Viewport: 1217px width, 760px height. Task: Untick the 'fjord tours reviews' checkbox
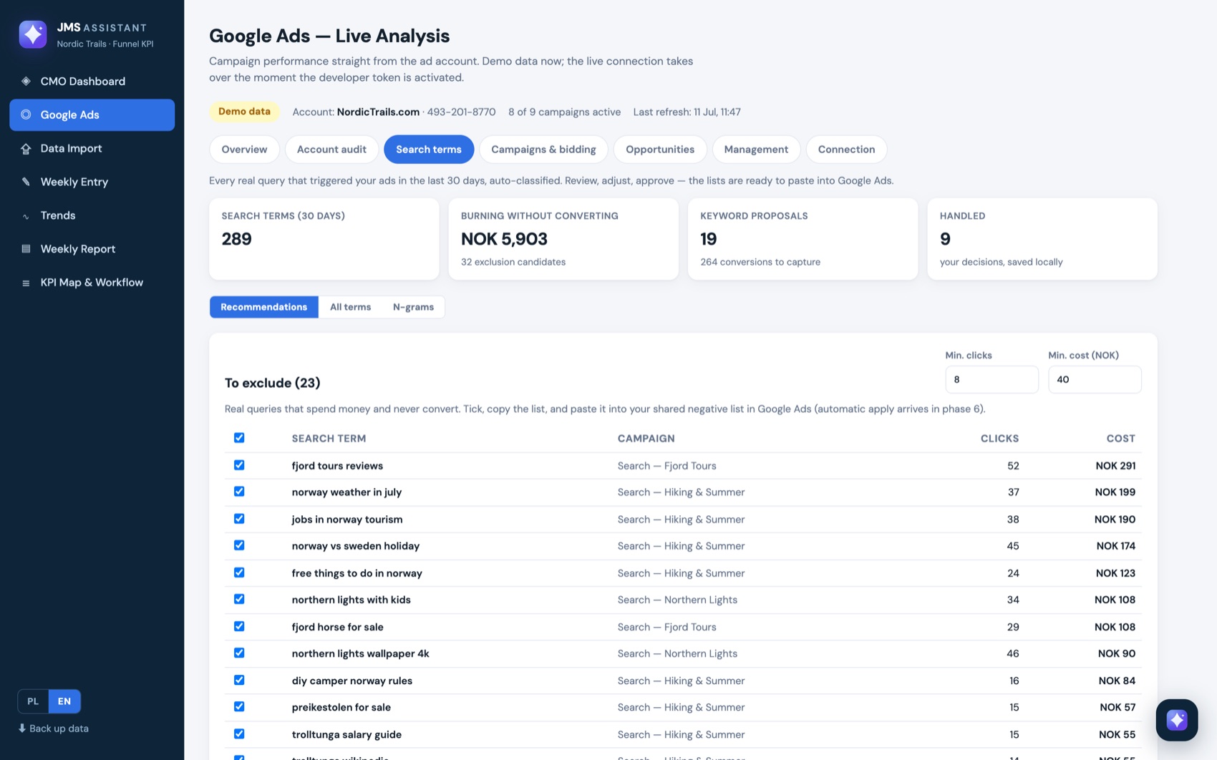[239, 464]
